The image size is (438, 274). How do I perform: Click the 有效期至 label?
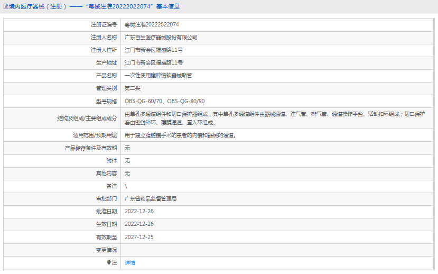pos(106,237)
